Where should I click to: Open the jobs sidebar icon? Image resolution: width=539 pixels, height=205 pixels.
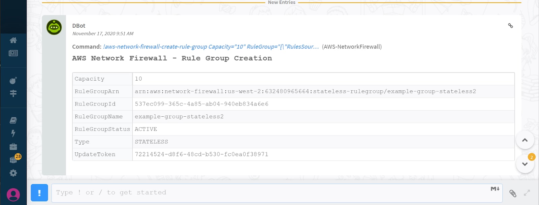(13, 93)
